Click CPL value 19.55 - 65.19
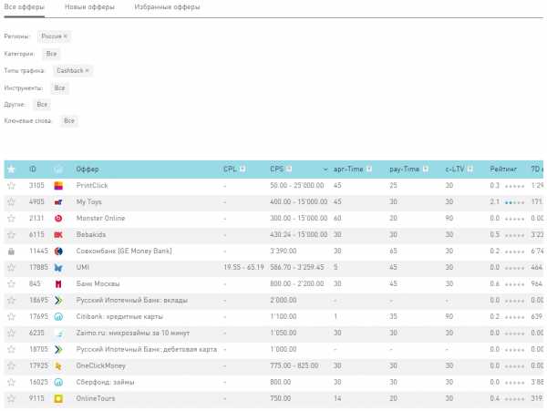 click(x=243, y=267)
